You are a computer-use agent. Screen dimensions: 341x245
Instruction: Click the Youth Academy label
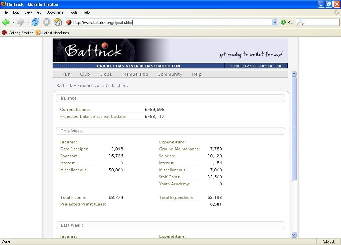174,184
